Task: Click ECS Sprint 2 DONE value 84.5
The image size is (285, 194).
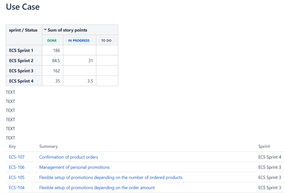Action: click(56, 61)
